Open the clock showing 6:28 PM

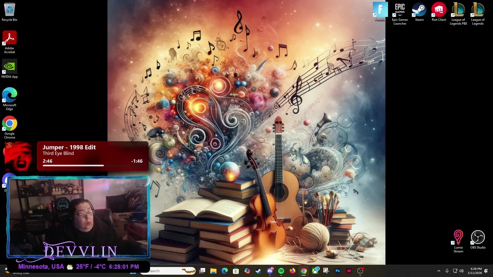(475, 271)
